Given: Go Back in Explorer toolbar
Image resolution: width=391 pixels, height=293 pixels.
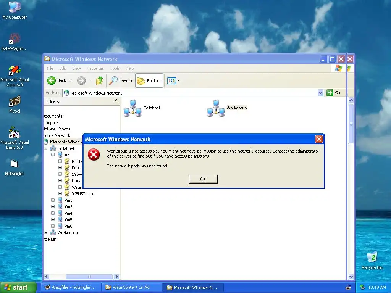Looking at the screenshot, I should (x=57, y=80).
